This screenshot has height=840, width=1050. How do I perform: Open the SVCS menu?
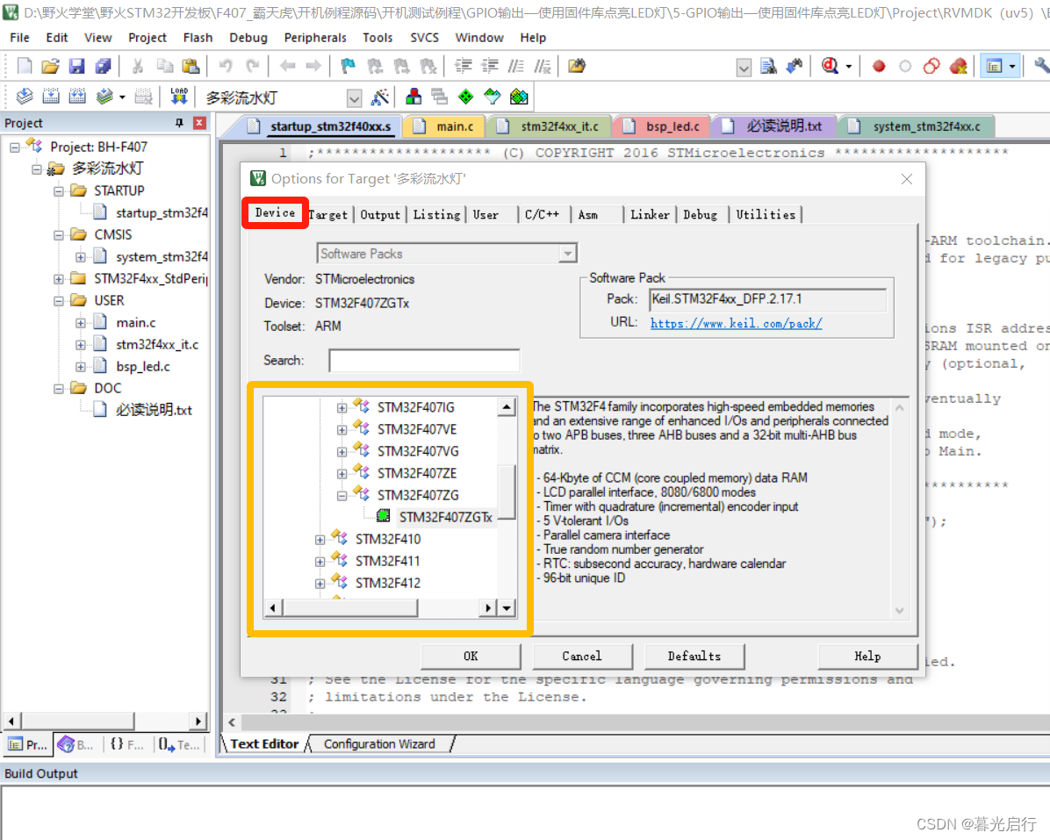click(x=425, y=38)
